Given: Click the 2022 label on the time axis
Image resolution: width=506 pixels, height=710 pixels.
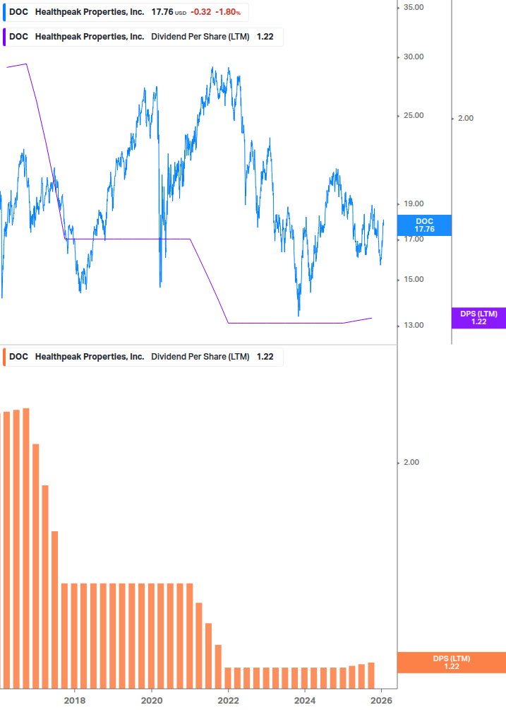Looking at the screenshot, I should [x=229, y=701].
